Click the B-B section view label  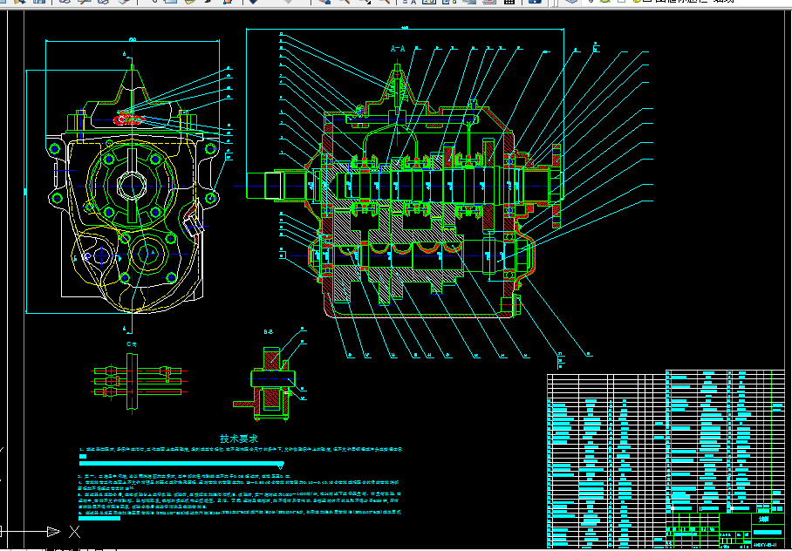(269, 332)
